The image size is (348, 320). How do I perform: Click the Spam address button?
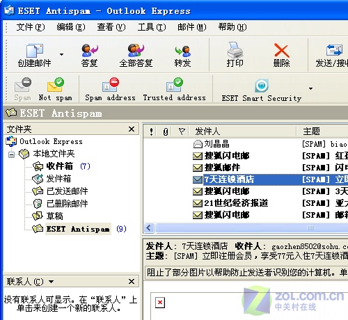tap(110, 89)
